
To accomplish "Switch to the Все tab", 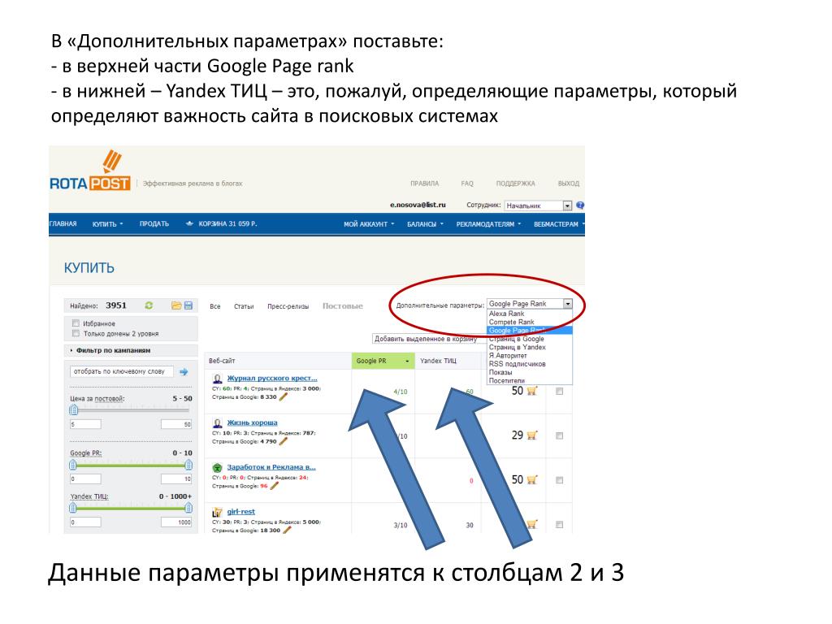I will point(214,306).
